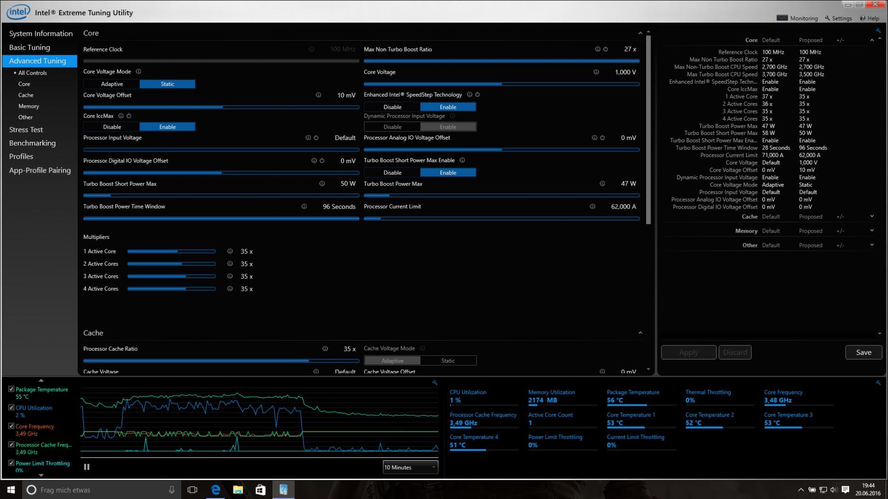The image size is (888, 499).
Task: Click the info icon beside Reference Clock
Action: 311,49
